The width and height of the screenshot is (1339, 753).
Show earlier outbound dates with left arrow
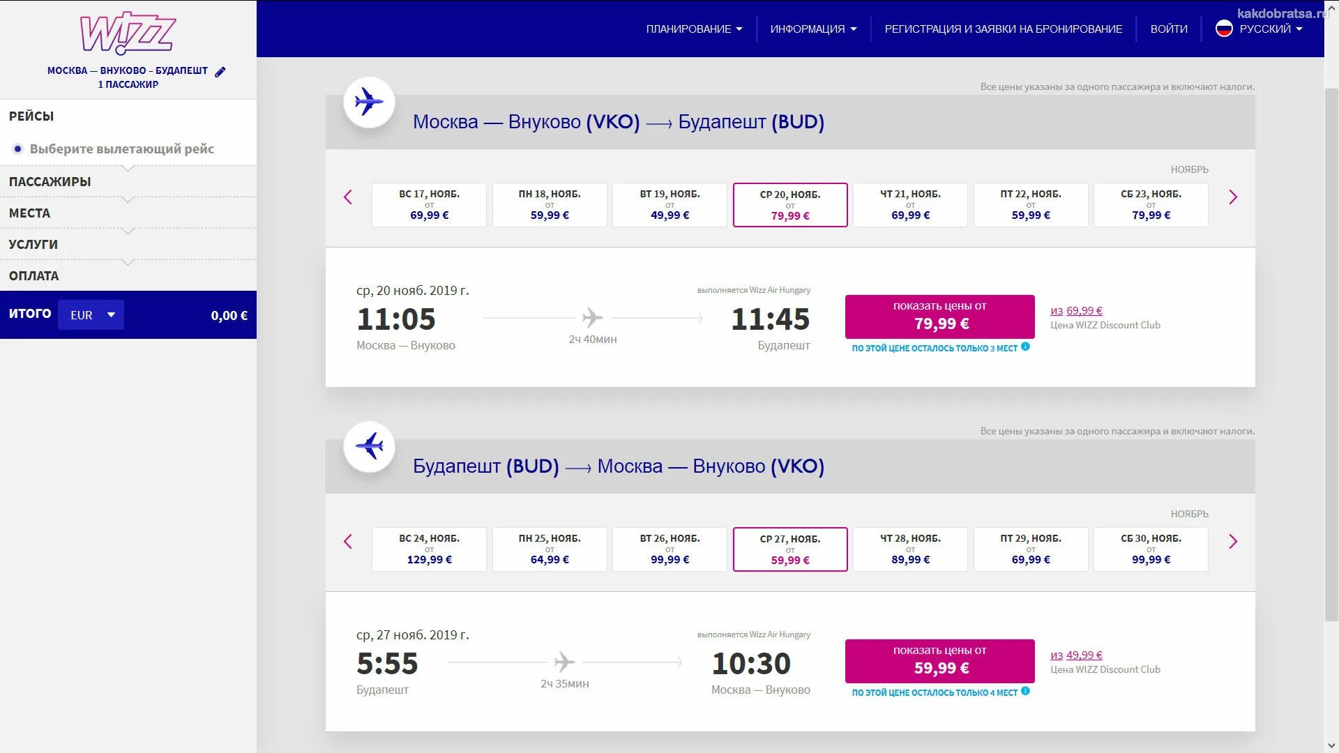(x=348, y=197)
